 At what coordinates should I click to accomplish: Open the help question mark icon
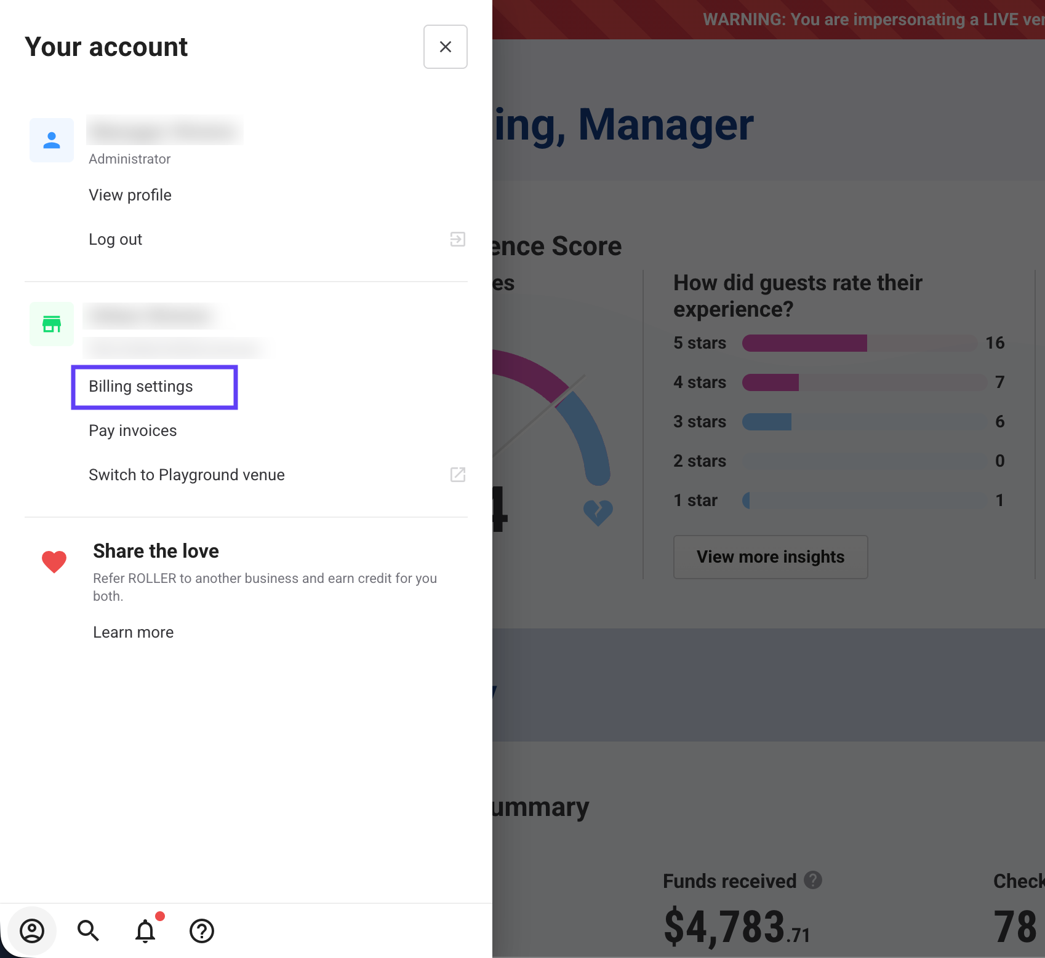click(x=202, y=930)
